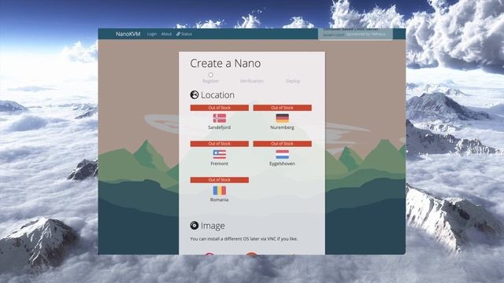Image resolution: width=504 pixels, height=283 pixels.
Task: Click the globe icon beside Location
Action: click(x=195, y=94)
